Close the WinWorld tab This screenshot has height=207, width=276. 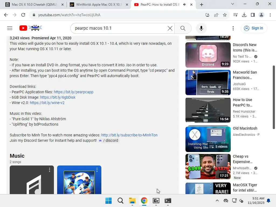pos(127,5)
